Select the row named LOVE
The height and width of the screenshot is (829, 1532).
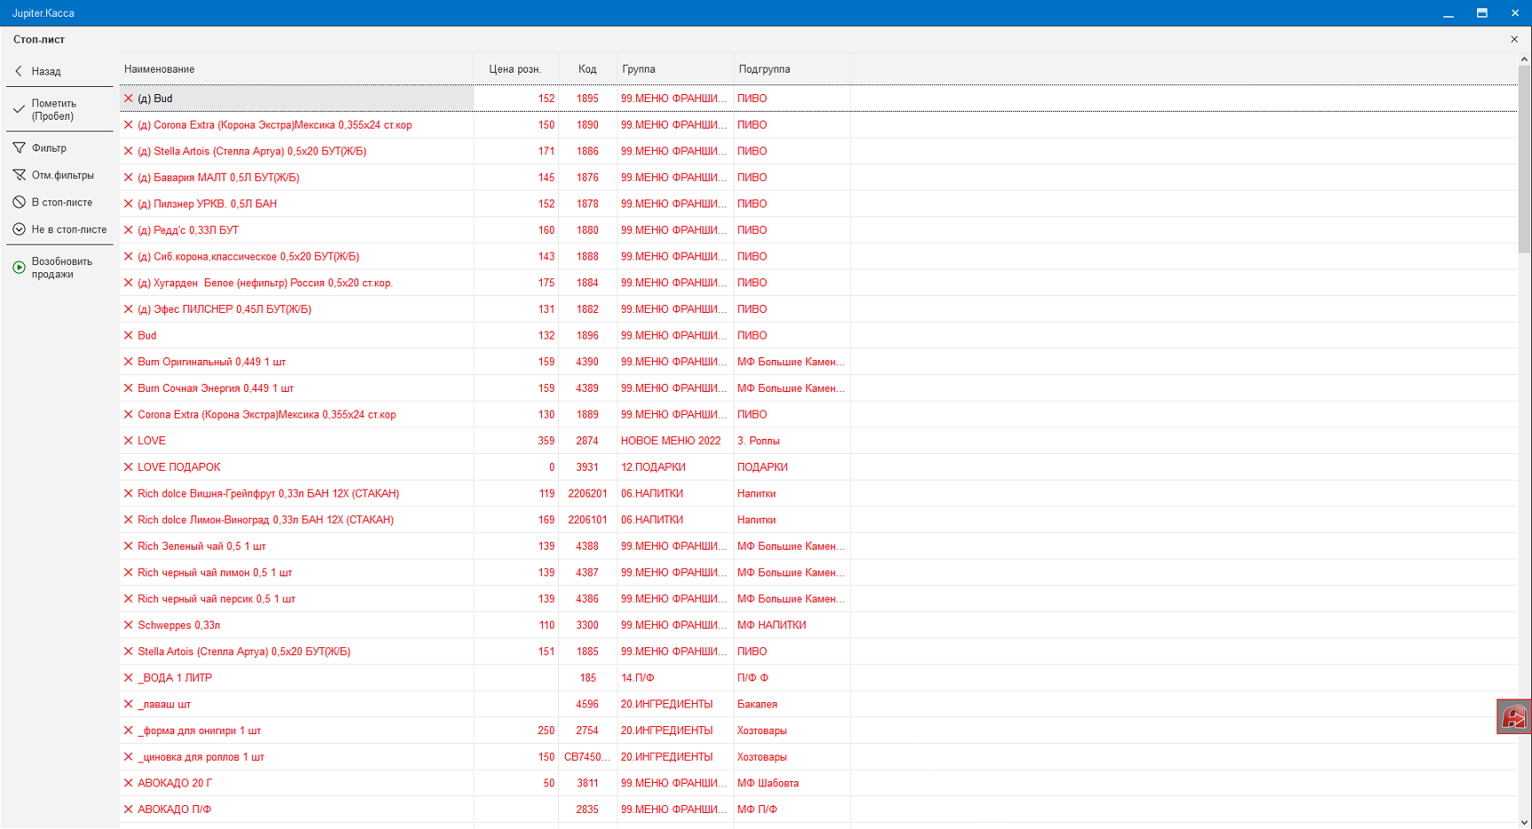818,441
